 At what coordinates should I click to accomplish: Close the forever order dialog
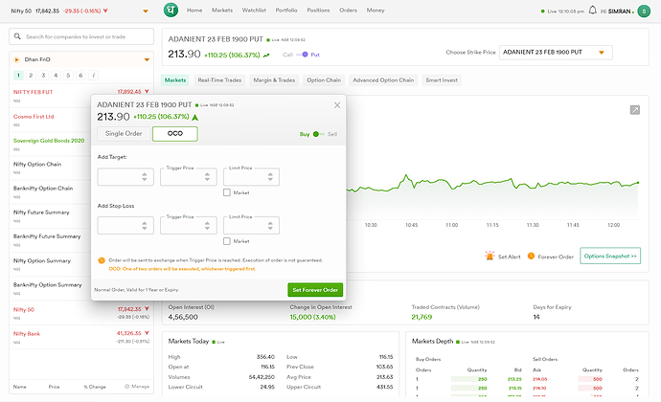tap(337, 105)
